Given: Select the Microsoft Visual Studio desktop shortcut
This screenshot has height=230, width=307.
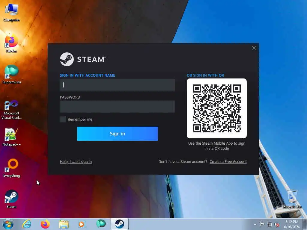Looking at the screenshot, I should click(x=12, y=110).
